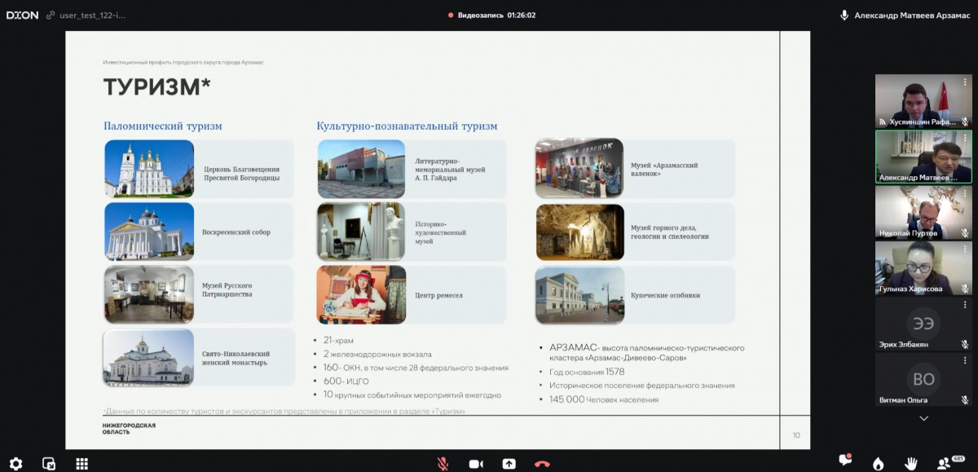
Task: Open the chat messages panel
Action: click(x=845, y=461)
